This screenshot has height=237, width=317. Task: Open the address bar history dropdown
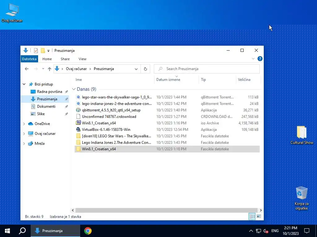pos(136,69)
